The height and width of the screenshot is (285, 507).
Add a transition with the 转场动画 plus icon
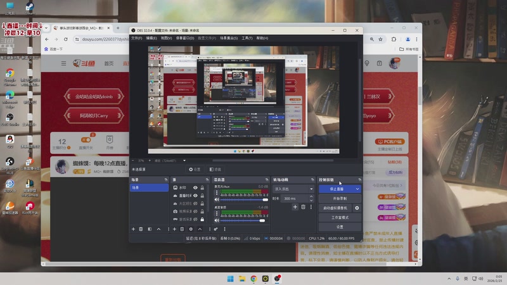coord(295,207)
